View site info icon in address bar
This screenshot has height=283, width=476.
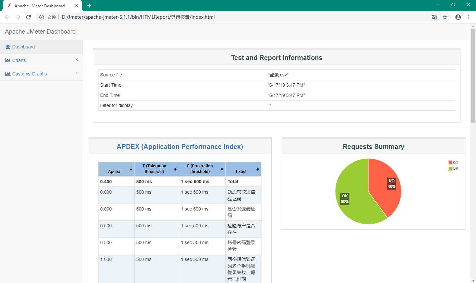pyautogui.click(x=42, y=17)
